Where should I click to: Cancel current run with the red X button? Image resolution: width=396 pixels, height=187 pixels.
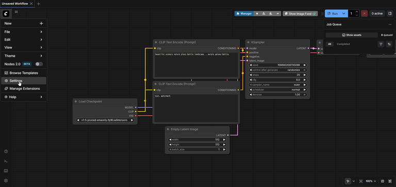pyautogui.click(x=364, y=13)
